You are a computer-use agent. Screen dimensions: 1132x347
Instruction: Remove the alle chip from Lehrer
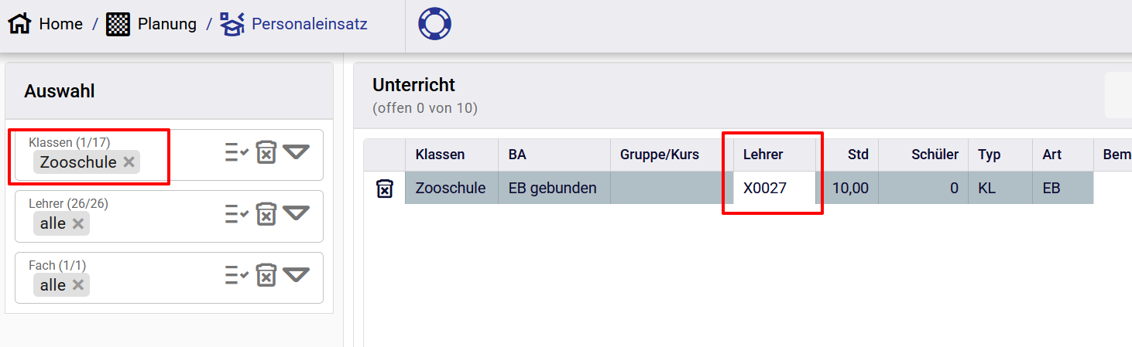tap(78, 224)
